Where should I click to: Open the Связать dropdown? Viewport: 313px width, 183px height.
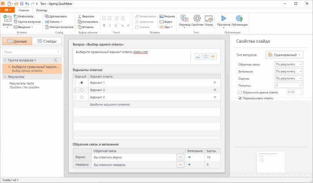point(54,22)
